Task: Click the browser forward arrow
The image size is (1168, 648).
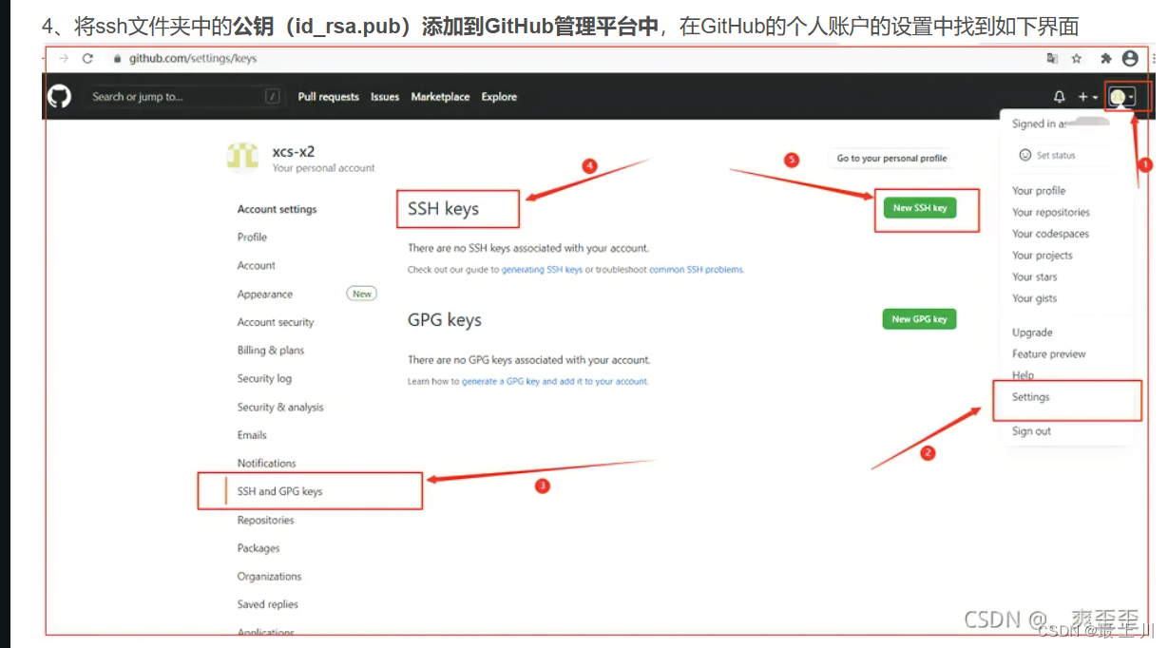Action: tap(64, 58)
